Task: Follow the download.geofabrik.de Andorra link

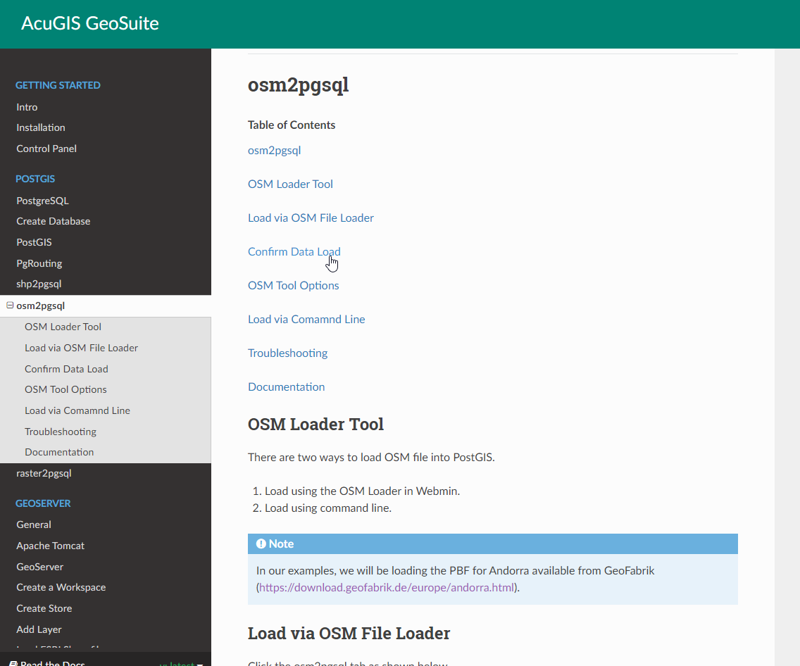Action: 387,587
